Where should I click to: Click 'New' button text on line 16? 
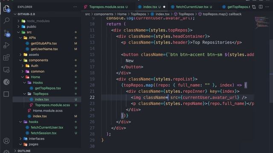point(130,61)
